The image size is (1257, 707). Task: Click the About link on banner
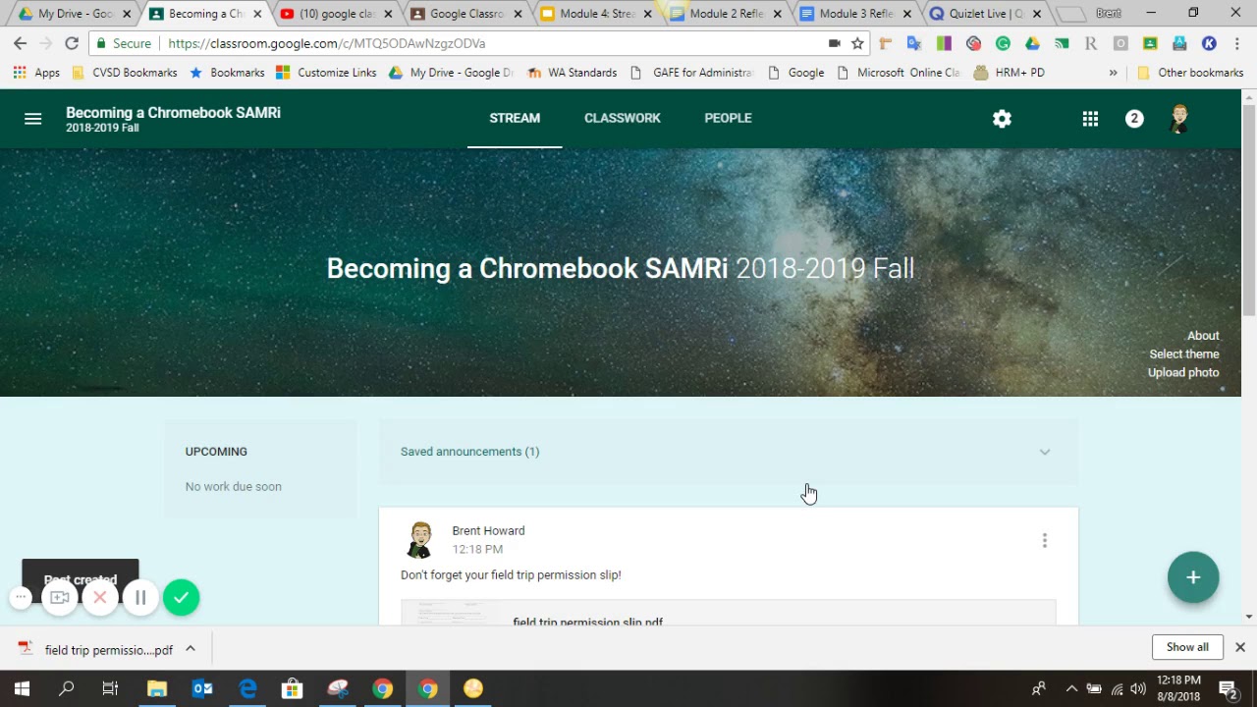pos(1203,336)
